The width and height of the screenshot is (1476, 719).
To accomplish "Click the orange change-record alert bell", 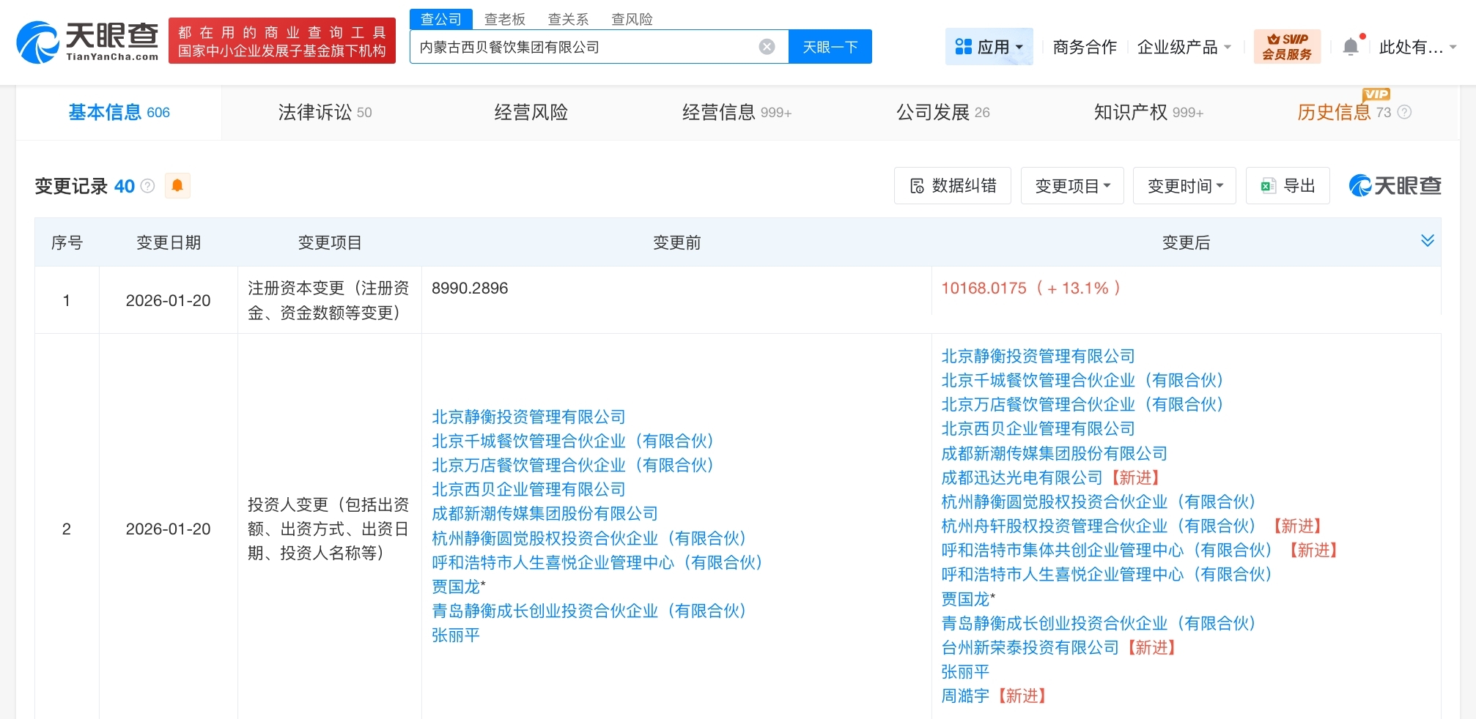I will pos(177,186).
